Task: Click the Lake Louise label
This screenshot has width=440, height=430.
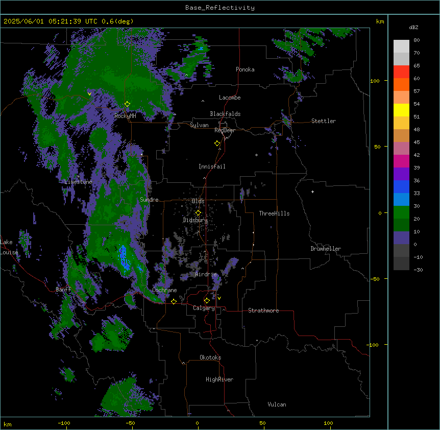Action: pos(9,247)
